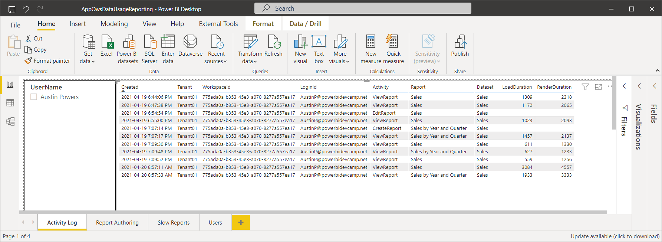Publish the report
The image size is (662, 242).
[x=460, y=46]
